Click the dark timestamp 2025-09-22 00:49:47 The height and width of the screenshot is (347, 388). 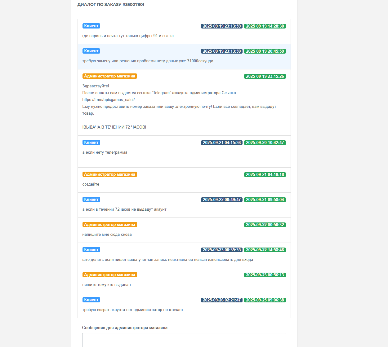click(222, 200)
